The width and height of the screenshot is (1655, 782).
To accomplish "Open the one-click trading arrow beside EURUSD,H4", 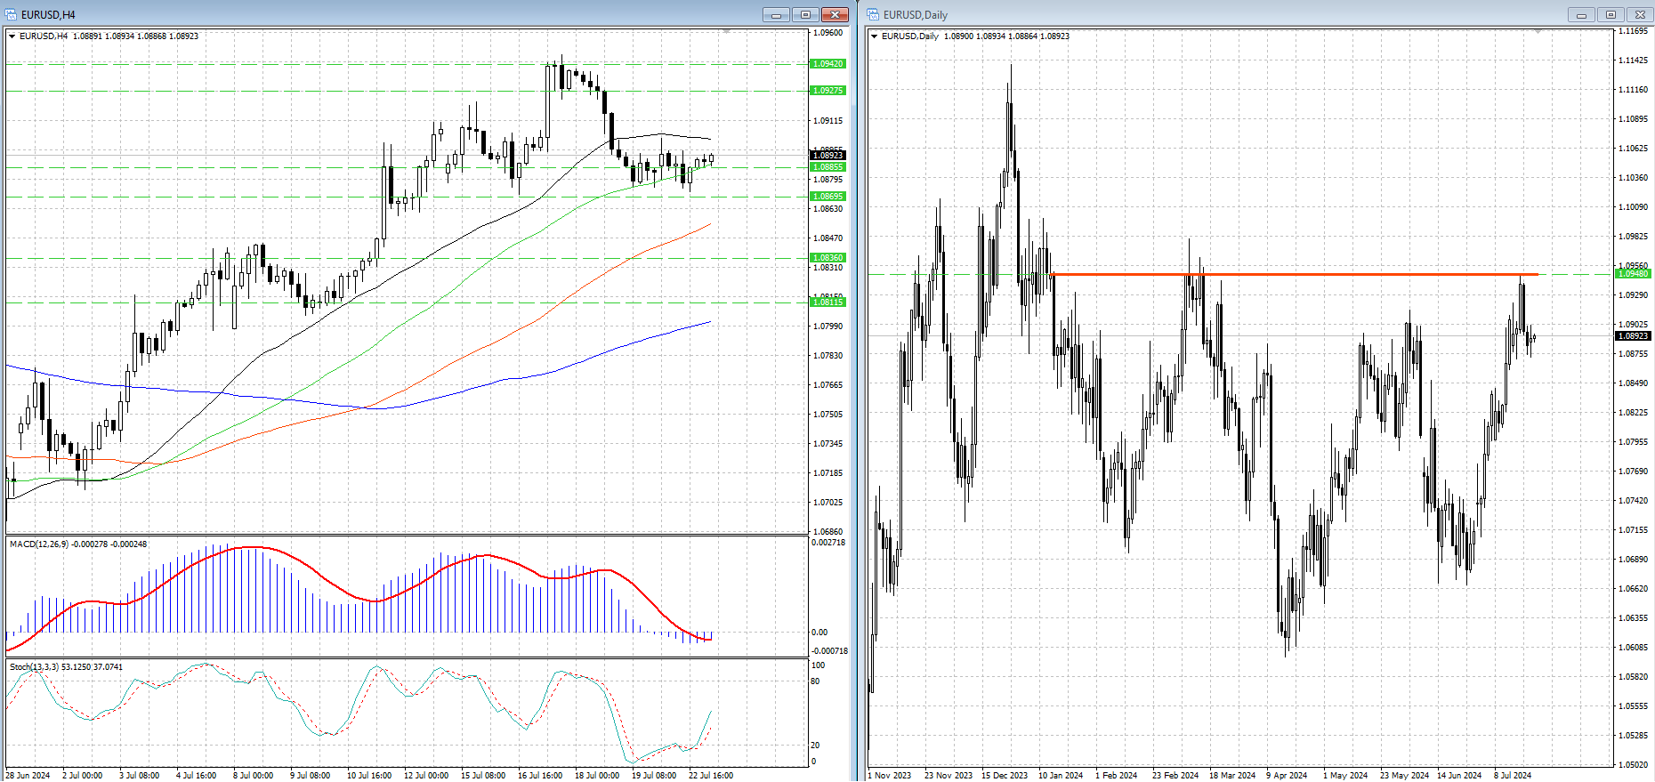I will tap(12, 36).
